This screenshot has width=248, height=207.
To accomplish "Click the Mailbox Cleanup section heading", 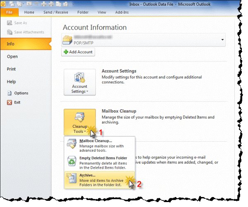I will [x=119, y=111].
